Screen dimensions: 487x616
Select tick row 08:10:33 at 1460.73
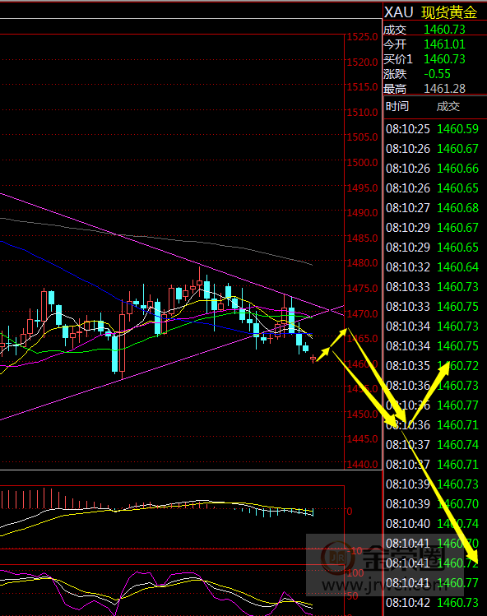tap(433, 287)
